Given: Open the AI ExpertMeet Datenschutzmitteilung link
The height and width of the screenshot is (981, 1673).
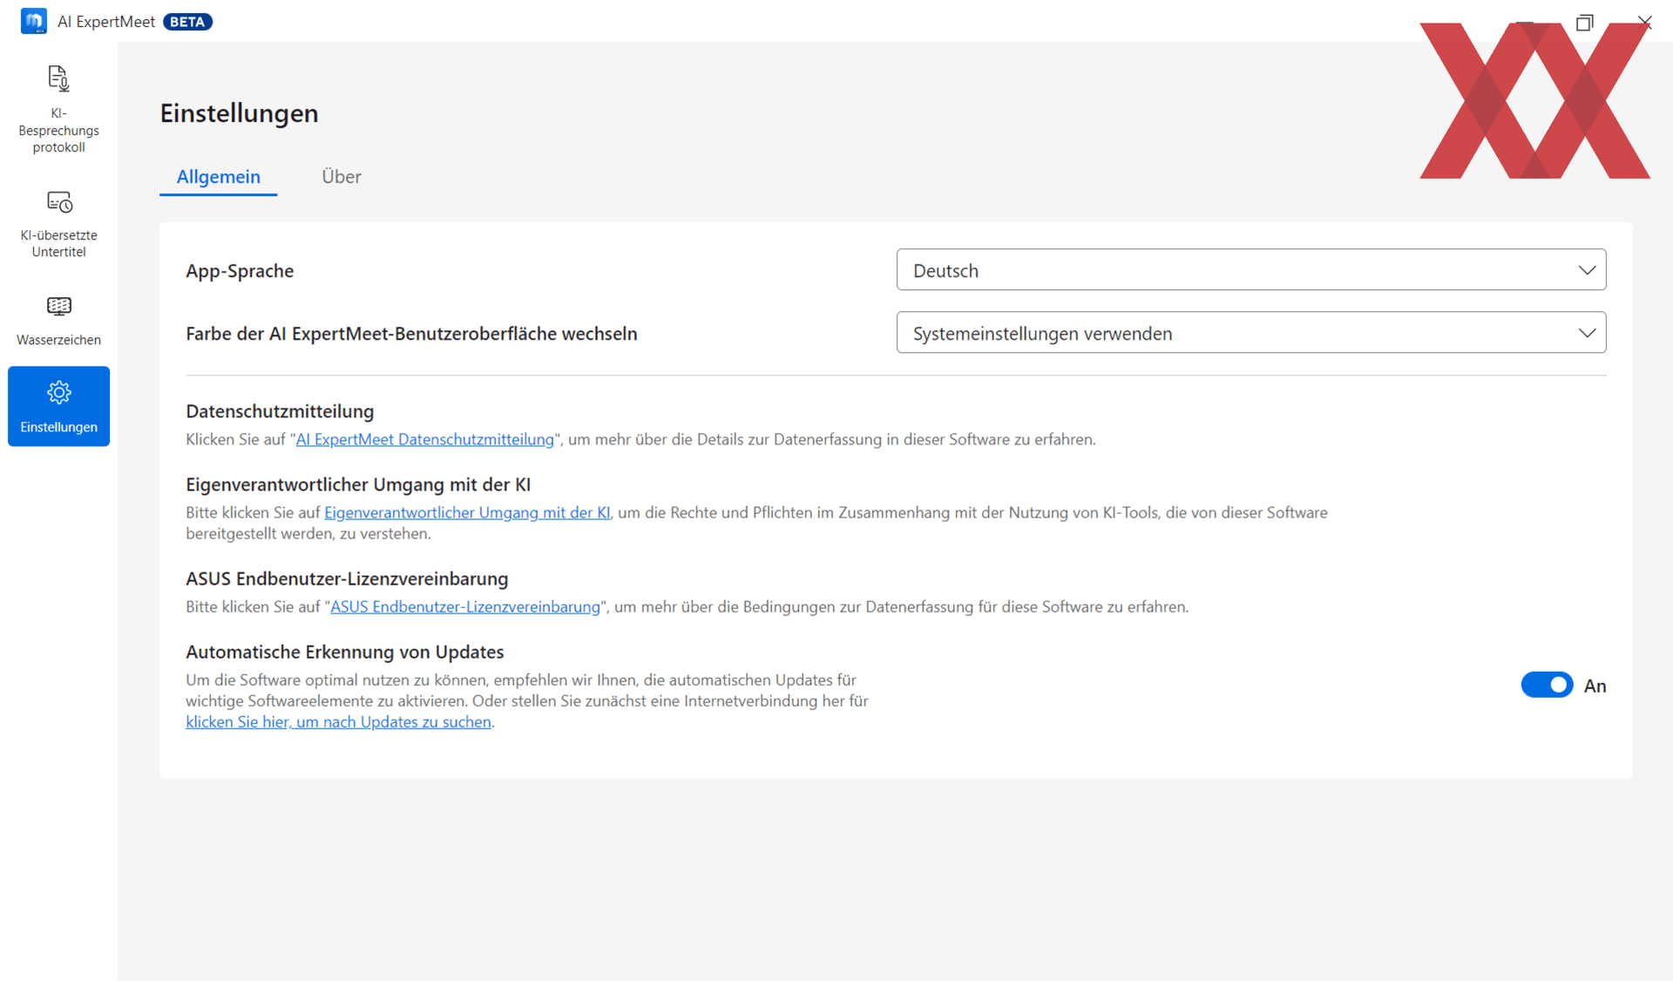Looking at the screenshot, I should point(424,440).
